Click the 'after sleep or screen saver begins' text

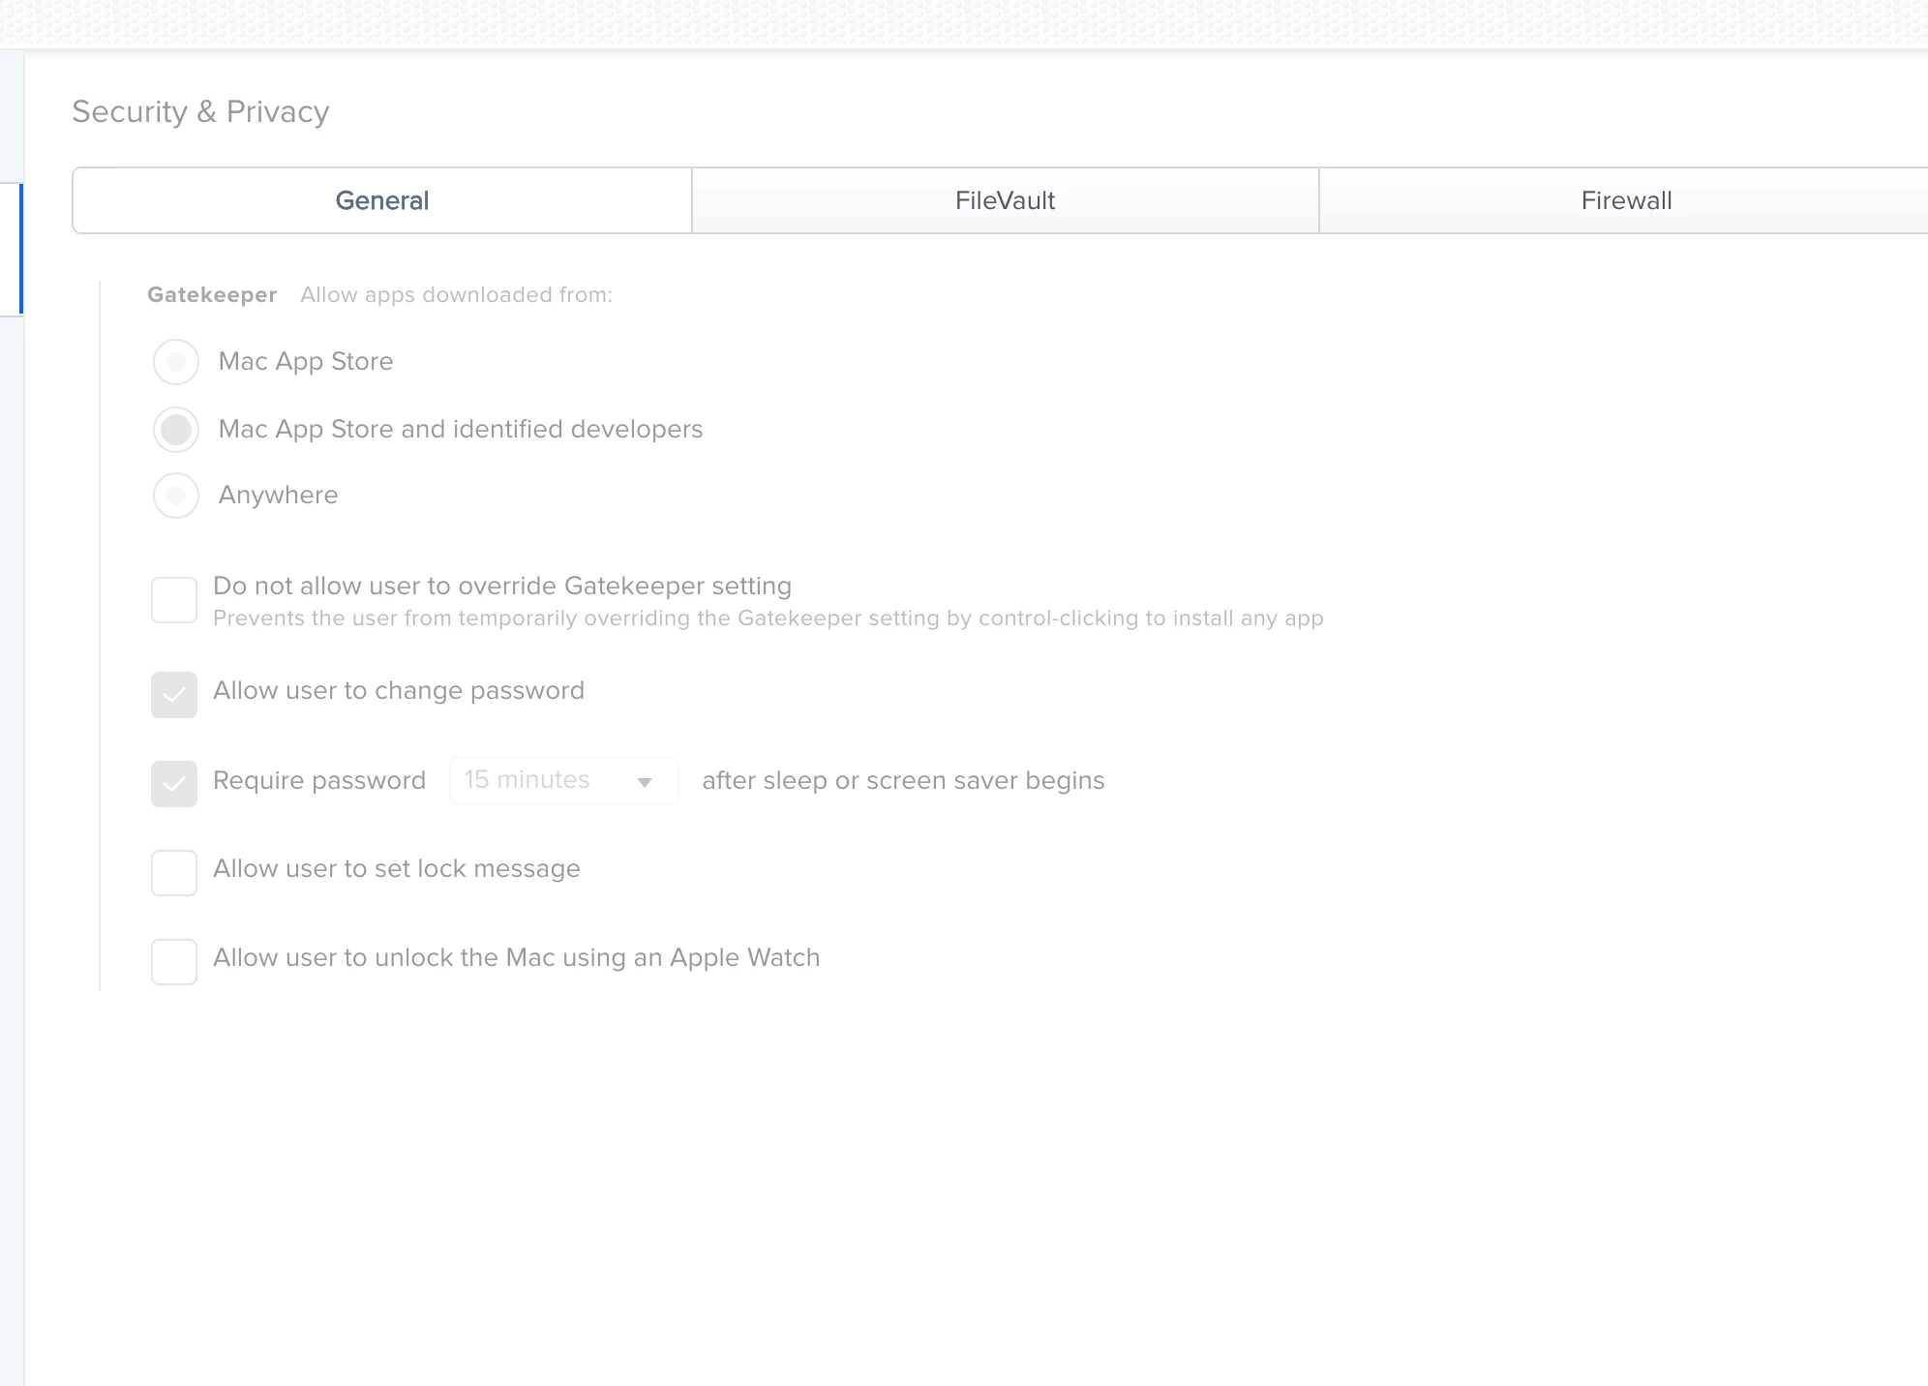pyautogui.click(x=903, y=781)
